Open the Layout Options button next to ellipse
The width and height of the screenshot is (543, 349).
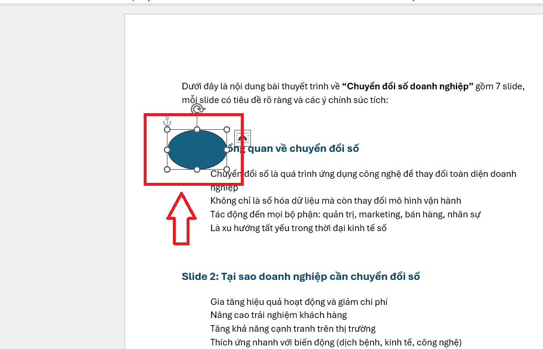pyautogui.click(x=242, y=138)
